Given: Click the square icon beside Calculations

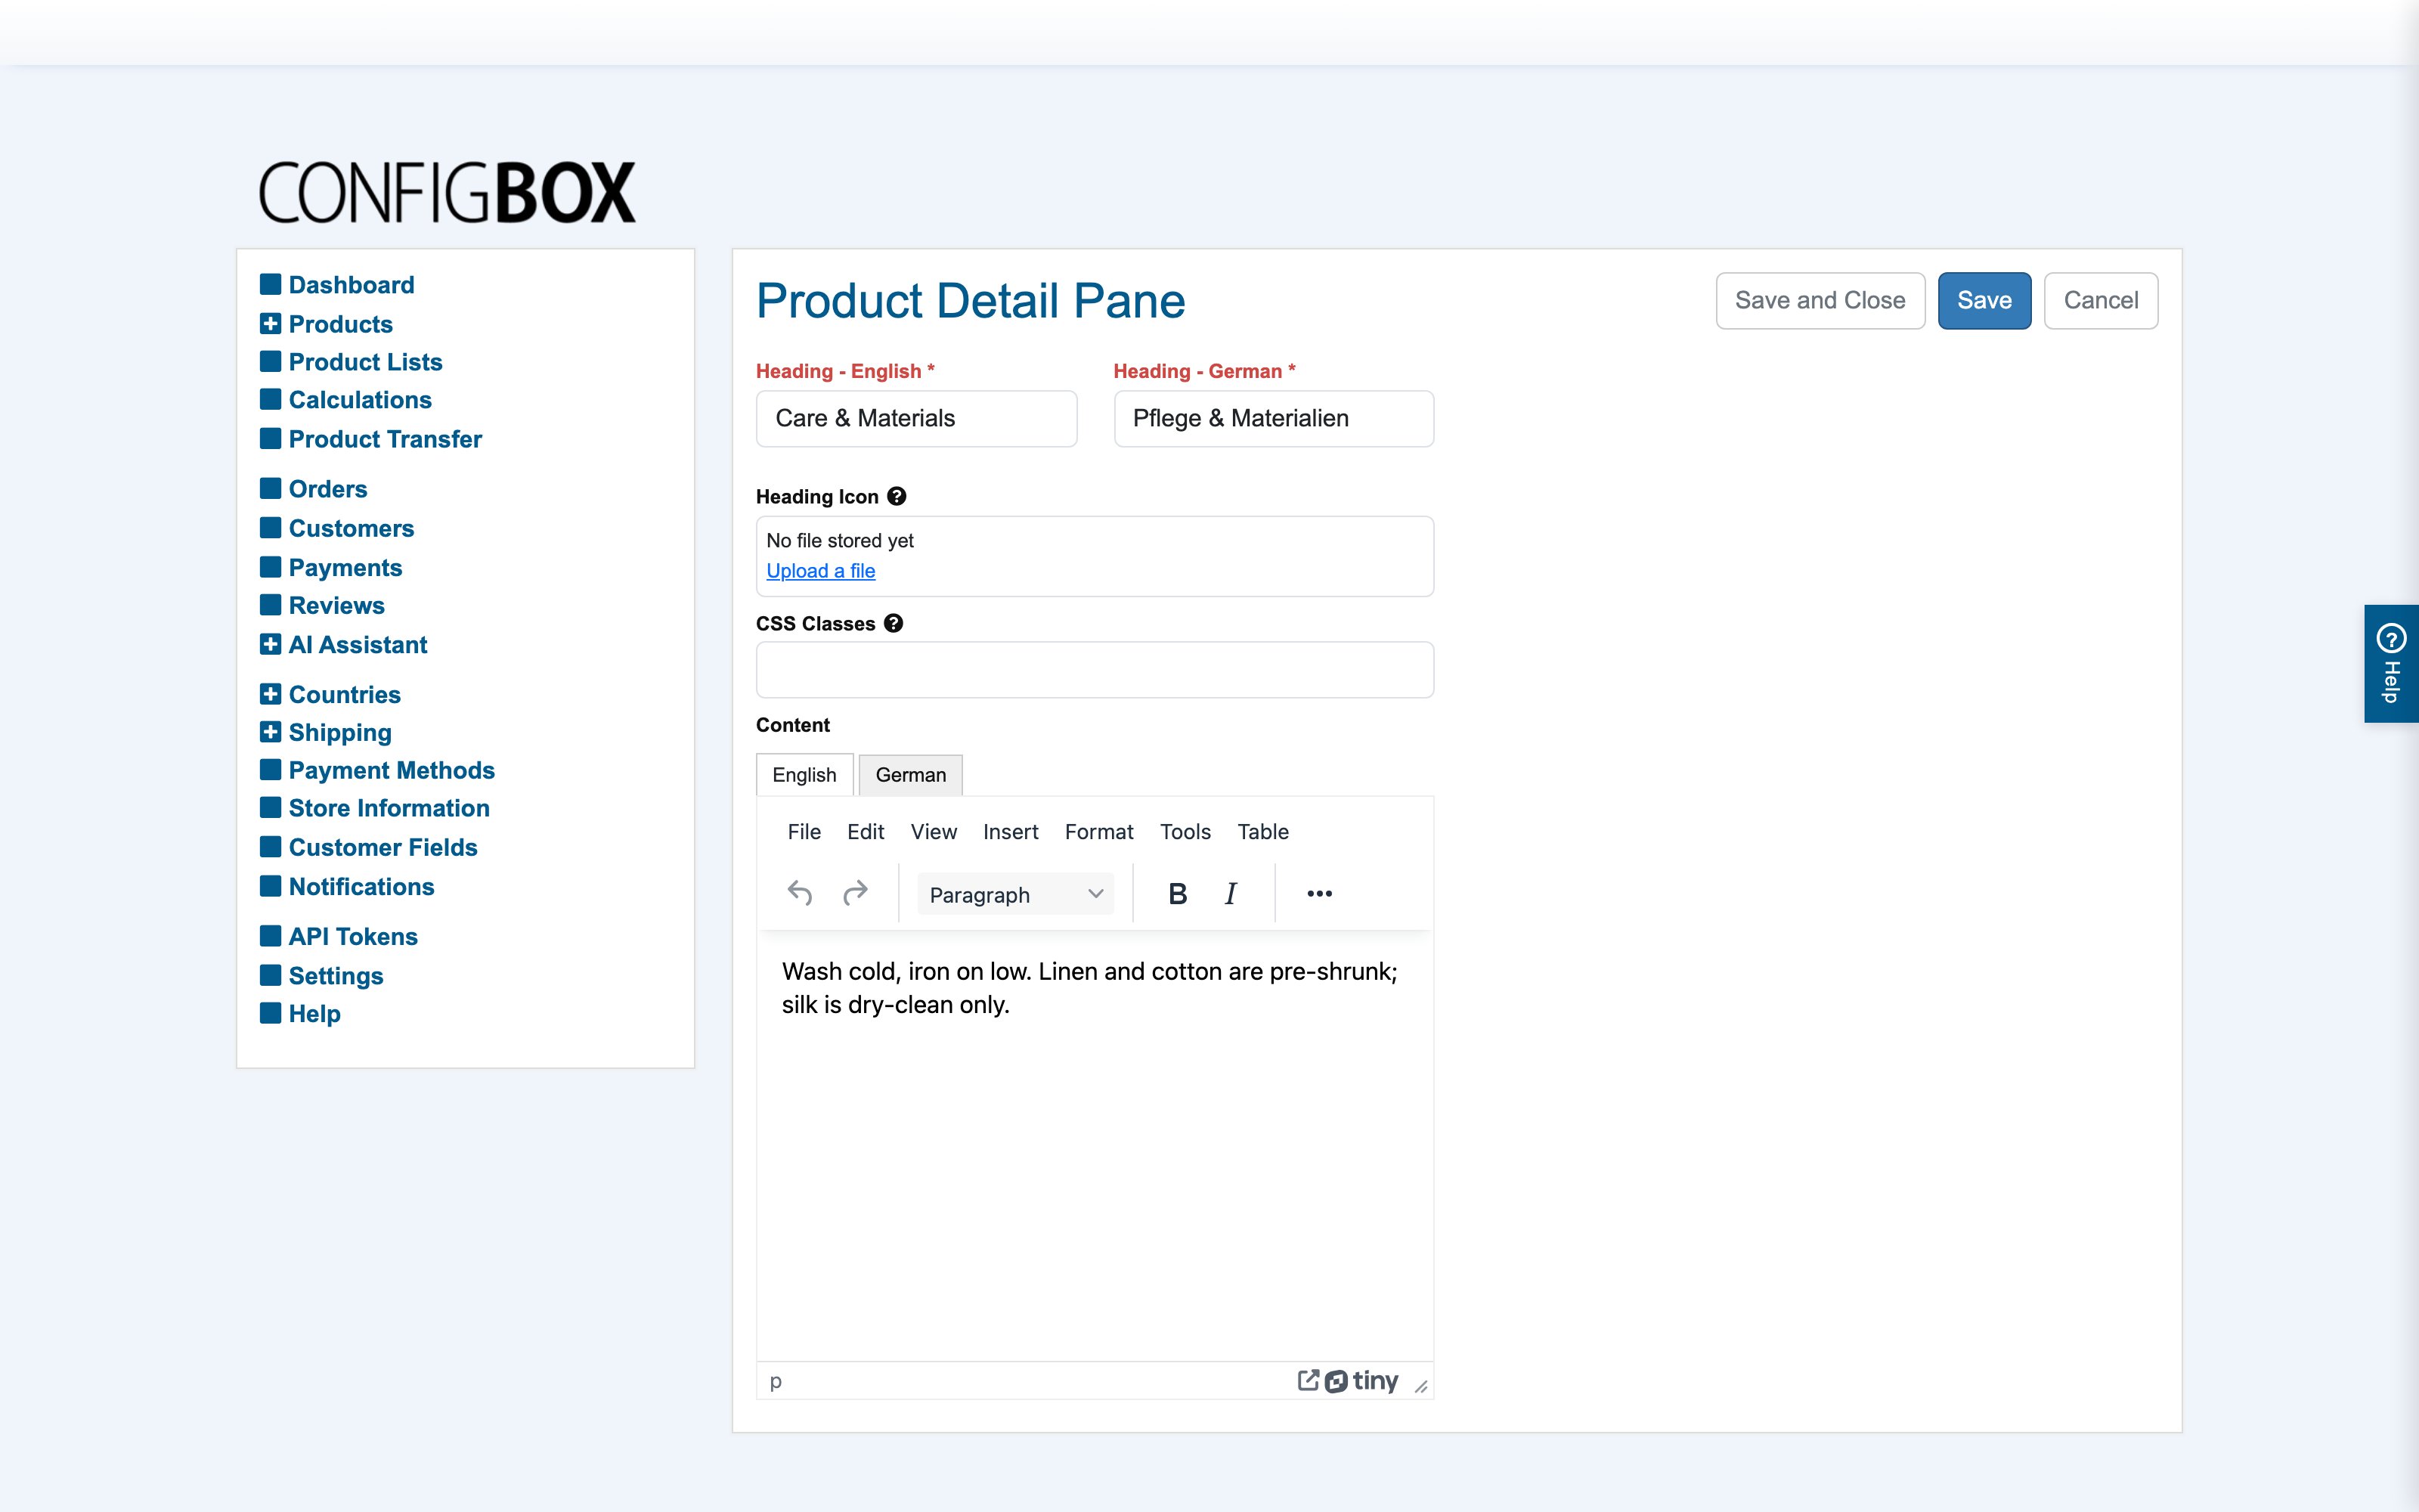Looking at the screenshot, I should [270, 399].
